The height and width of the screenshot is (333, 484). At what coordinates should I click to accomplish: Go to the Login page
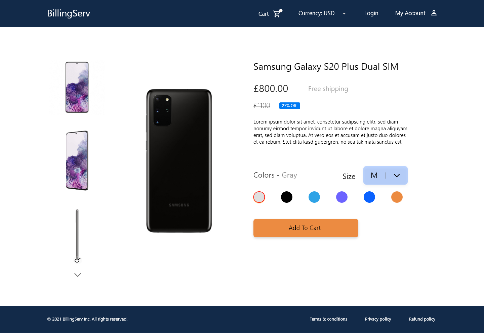pyautogui.click(x=371, y=13)
